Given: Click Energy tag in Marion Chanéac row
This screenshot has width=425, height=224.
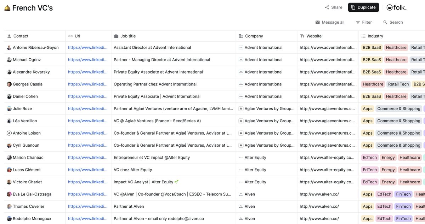Looking at the screenshot, I should (388, 158).
